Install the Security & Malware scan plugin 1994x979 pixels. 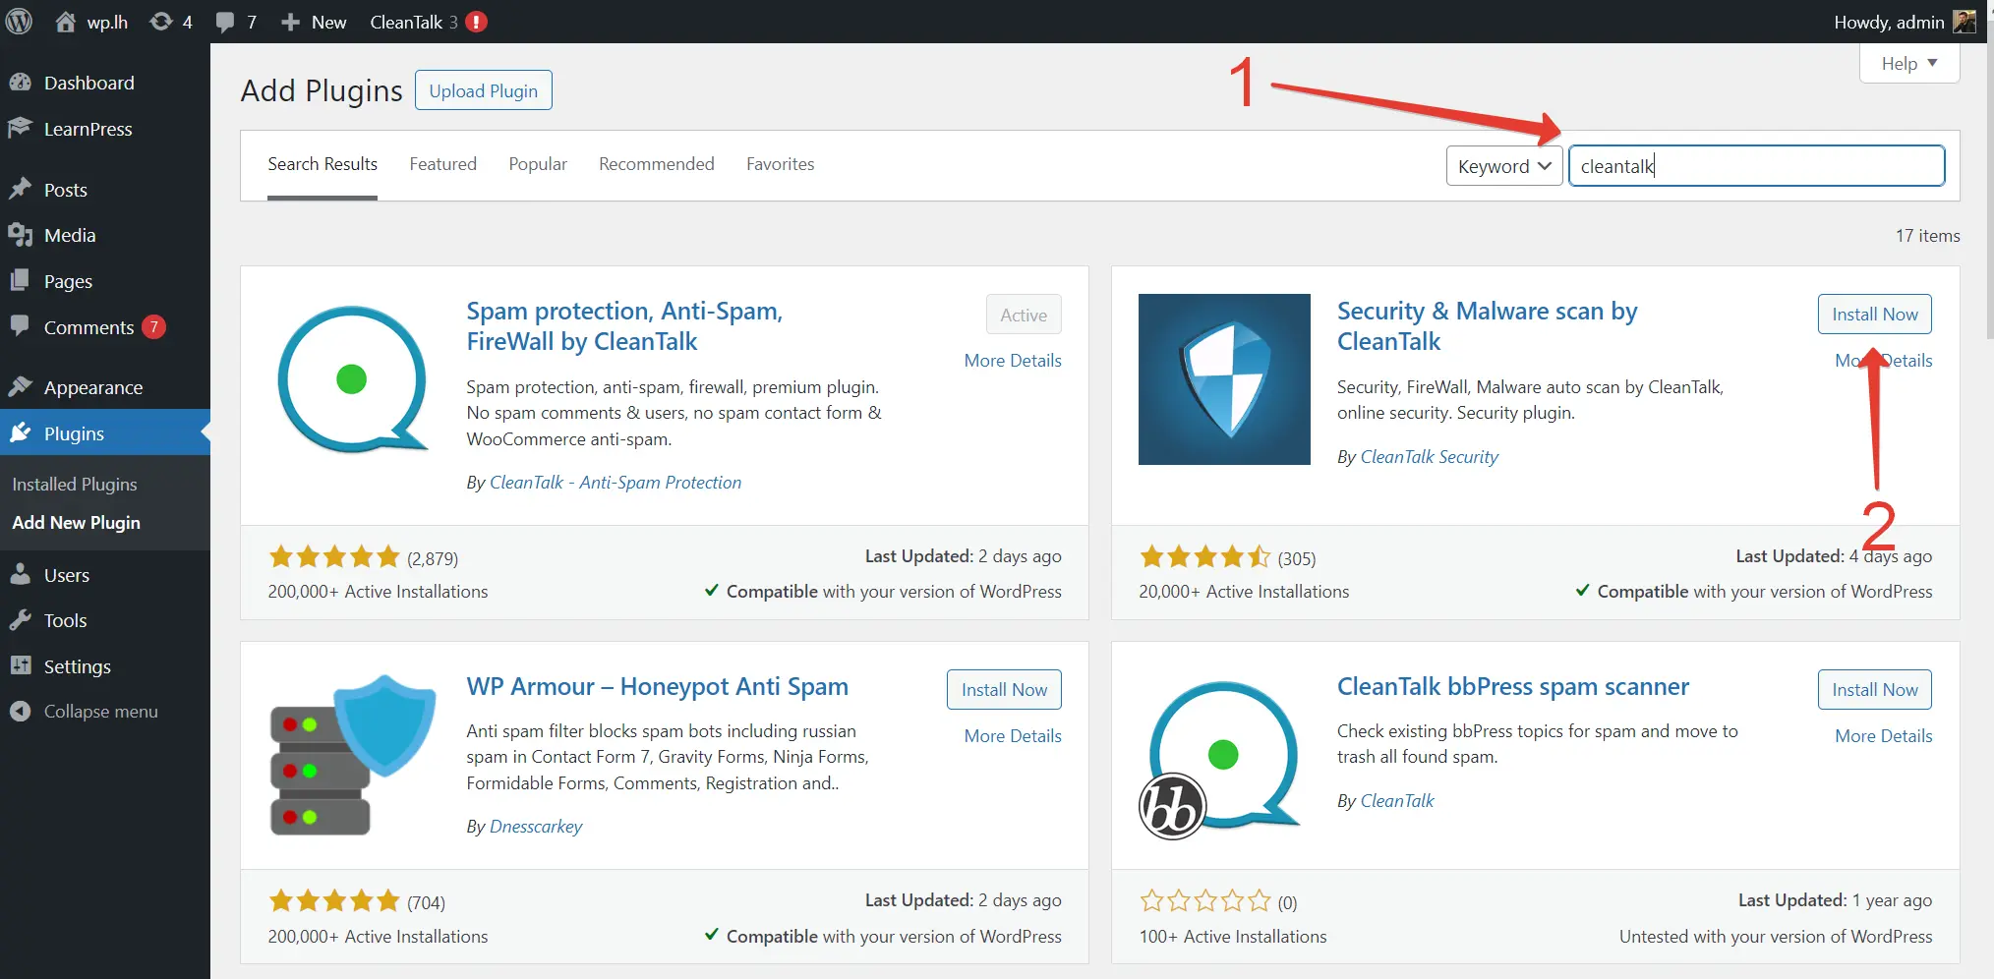coord(1873,314)
